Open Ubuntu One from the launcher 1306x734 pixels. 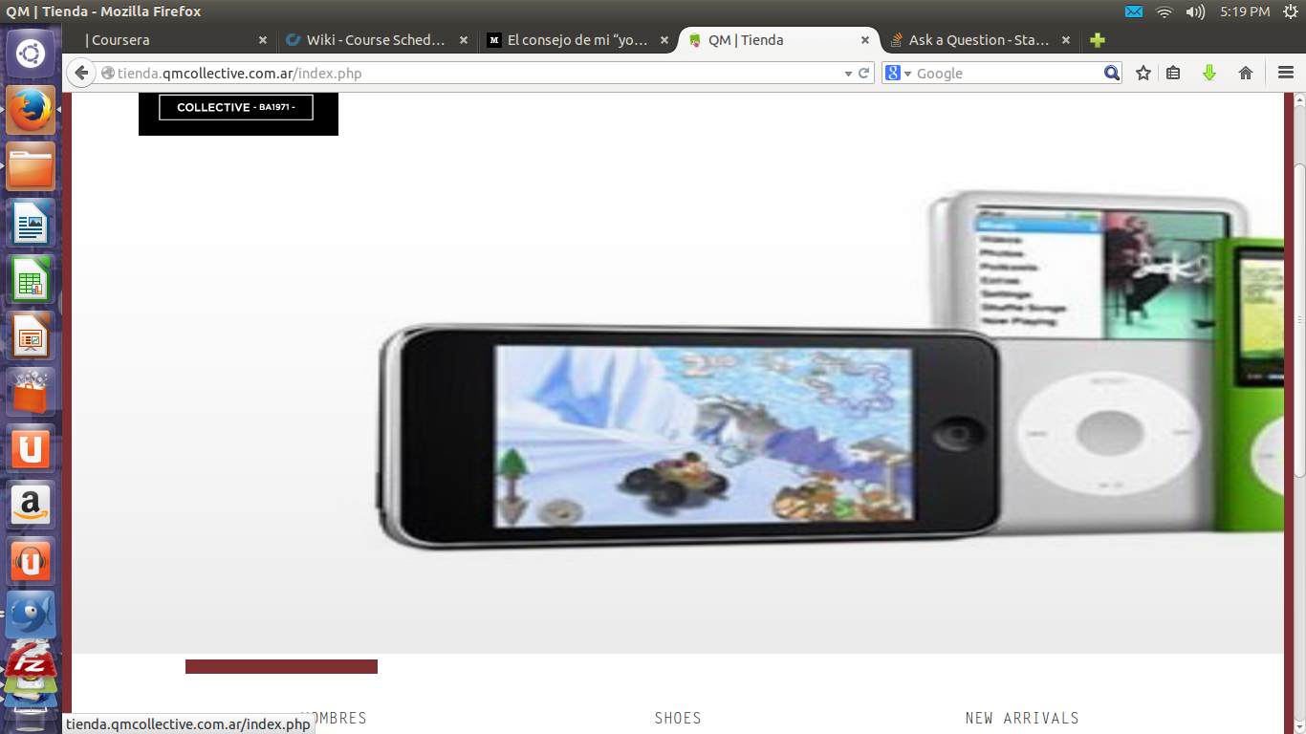[31, 449]
